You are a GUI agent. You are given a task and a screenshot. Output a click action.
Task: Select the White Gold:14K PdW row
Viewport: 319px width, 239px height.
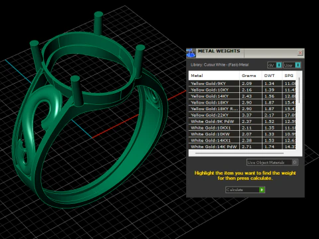pyautogui.click(x=243, y=147)
